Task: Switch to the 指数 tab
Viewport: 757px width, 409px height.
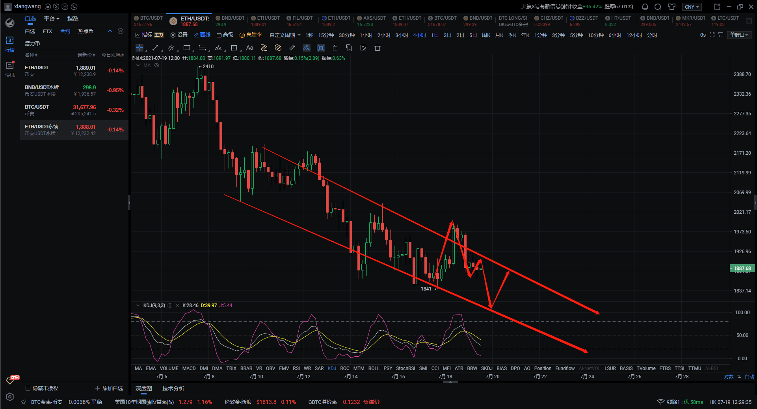Action: 73,19
